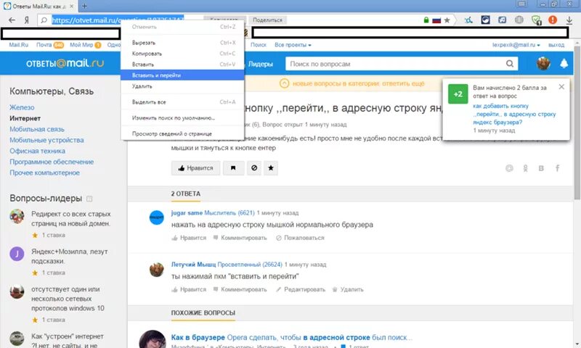581x348 pixels.
Task: Click the page vertical scrollbar
Action: coord(577,122)
